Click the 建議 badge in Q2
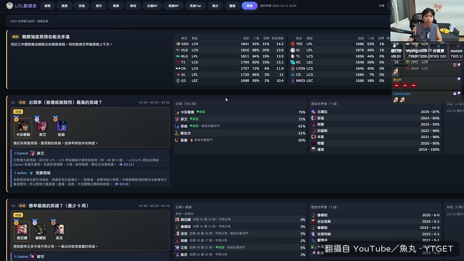Viewport: 464px width, 261px height. tap(18, 215)
